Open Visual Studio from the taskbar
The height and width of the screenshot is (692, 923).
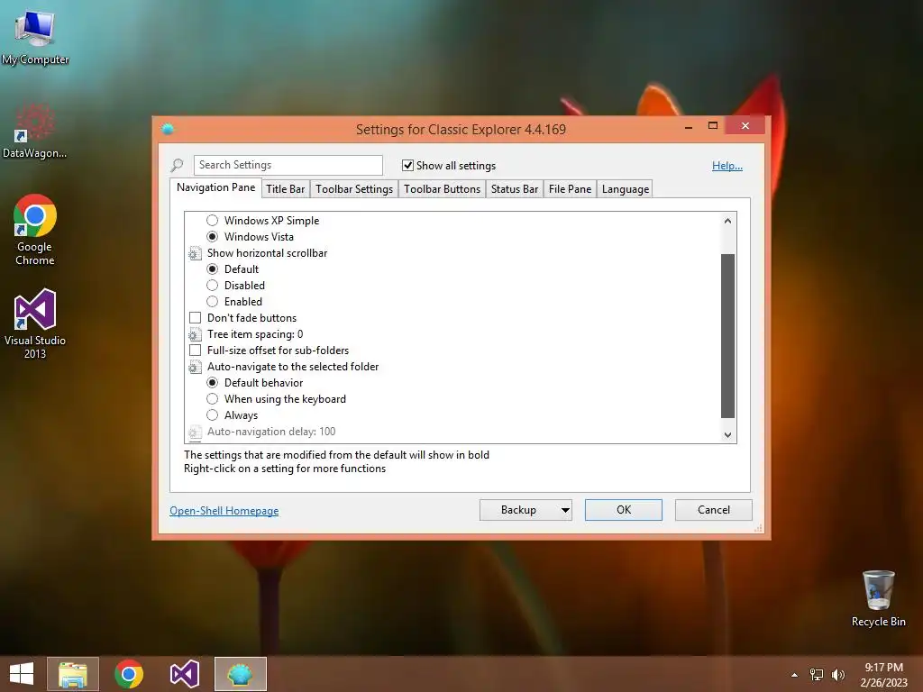184,674
